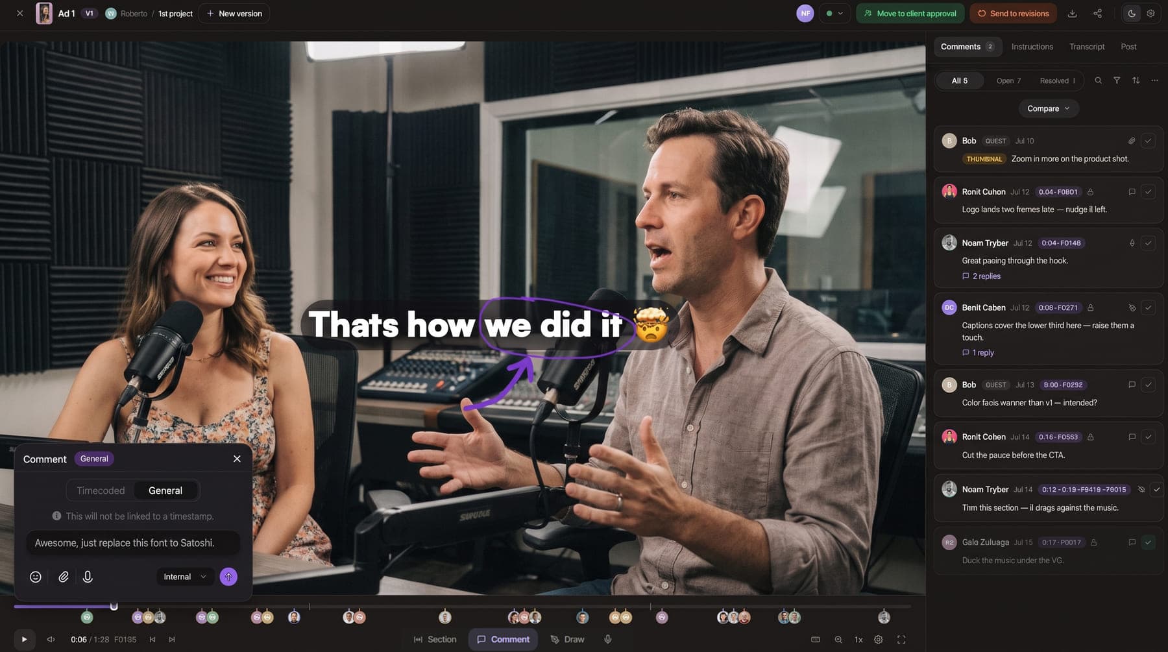The image size is (1168, 652).
Task: Mark Ronit Cuhon's logo comment resolved
Action: pos(1148,192)
